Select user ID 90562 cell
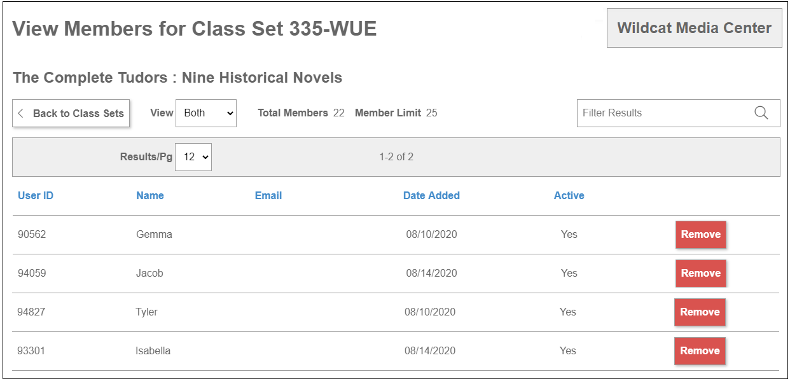This screenshot has width=790, height=381. pos(32,234)
